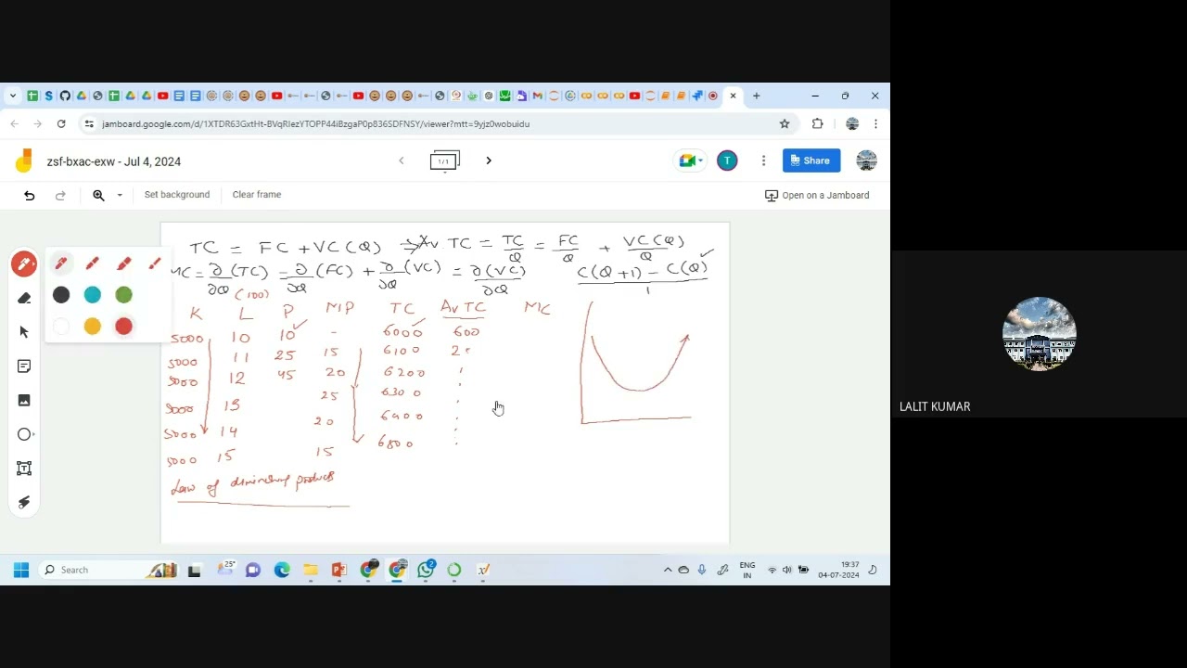Open File Explorer from taskbar

311,570
